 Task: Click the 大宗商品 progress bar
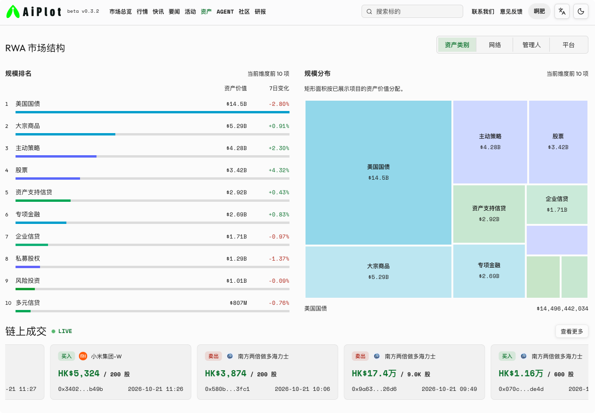(x=153, y=134)
